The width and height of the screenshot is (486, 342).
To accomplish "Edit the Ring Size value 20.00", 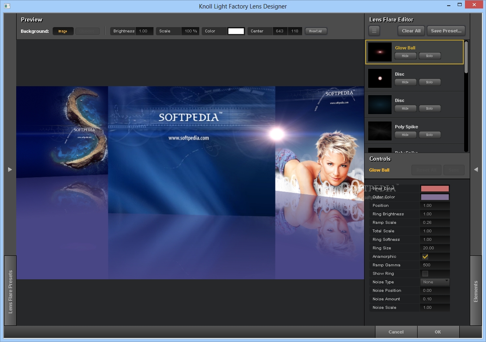I will pyautogui.click(x=435, y=248).
